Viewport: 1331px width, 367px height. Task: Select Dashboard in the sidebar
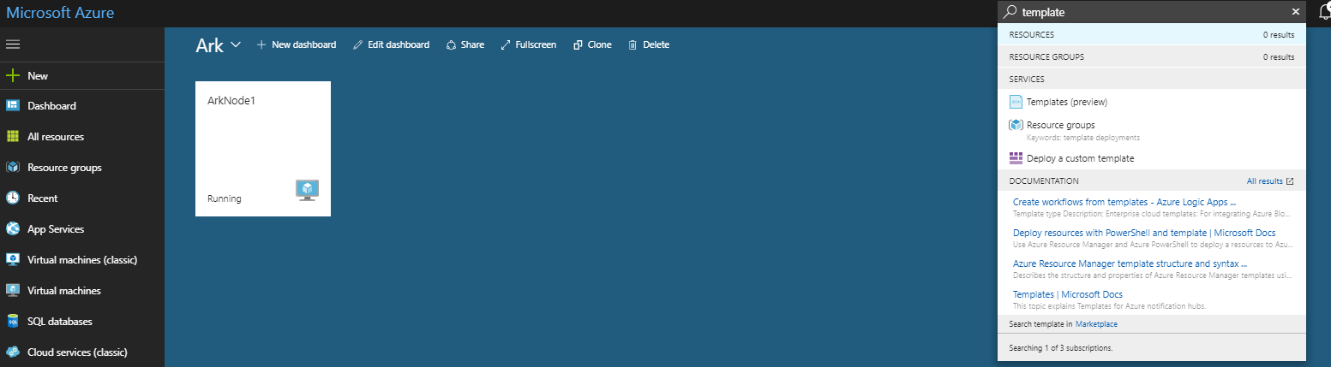pos(81,106)
